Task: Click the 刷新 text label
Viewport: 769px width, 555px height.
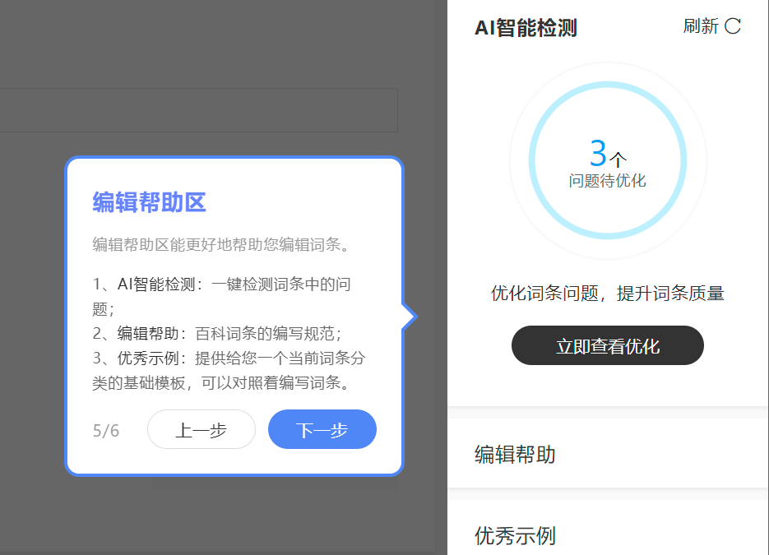Action: click(x=701, y=26)
